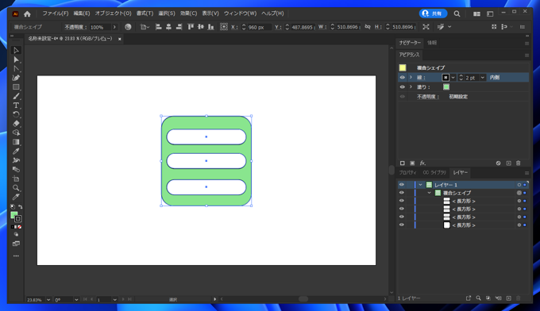Click the fx add effect icon
Viewport: 540px width, 311px height.
tap(422, 163)
